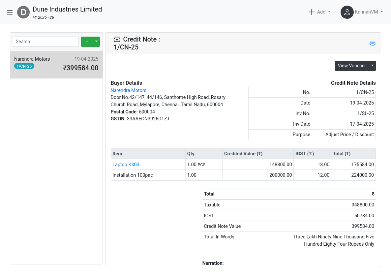Viewport: 391px width, 276px height.
Task: Click the Dune Industries 'D' company logo
Action: (23, 12)
